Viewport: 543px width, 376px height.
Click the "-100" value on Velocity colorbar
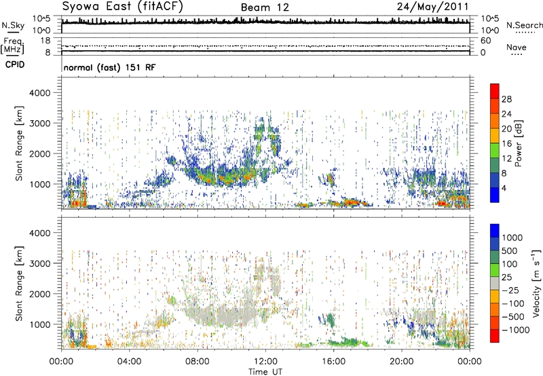pyautogui.click(x=512, y=303)
